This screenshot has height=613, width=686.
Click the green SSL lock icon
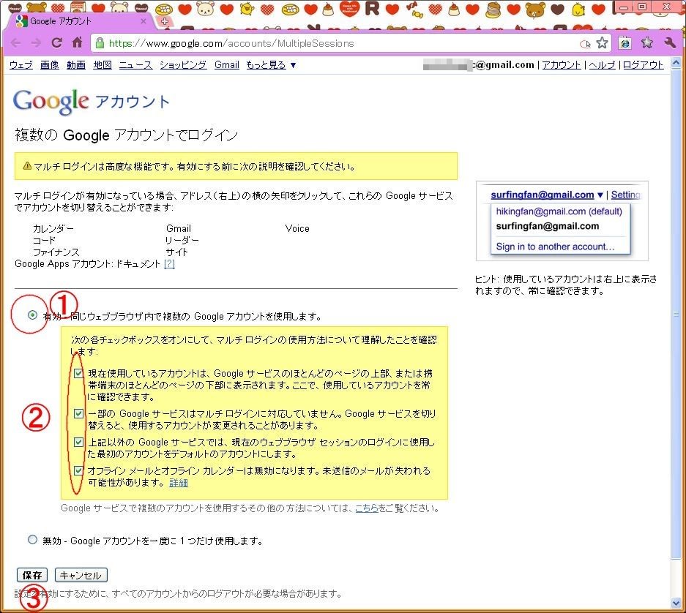100,43
